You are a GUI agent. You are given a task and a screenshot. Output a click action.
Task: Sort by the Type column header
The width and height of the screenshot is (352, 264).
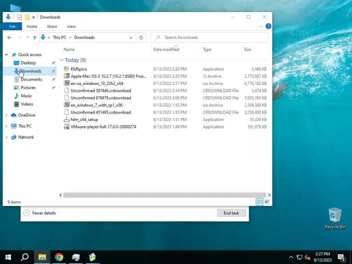point(207,49)
